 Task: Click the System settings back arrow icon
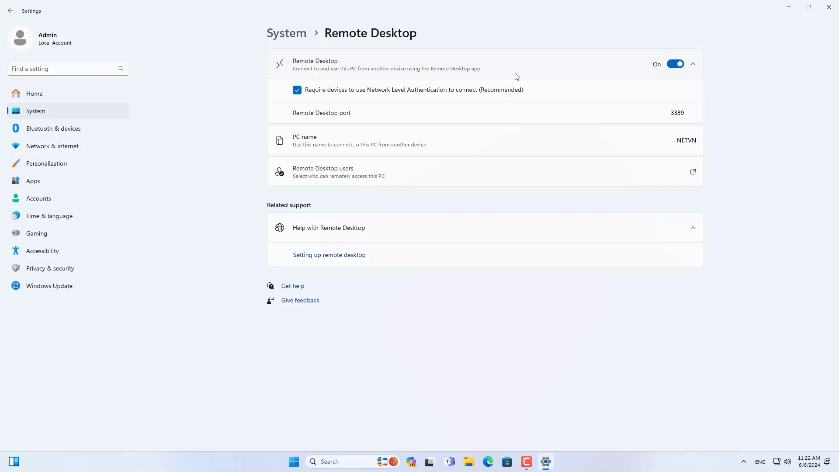click(x=10, y=10)
